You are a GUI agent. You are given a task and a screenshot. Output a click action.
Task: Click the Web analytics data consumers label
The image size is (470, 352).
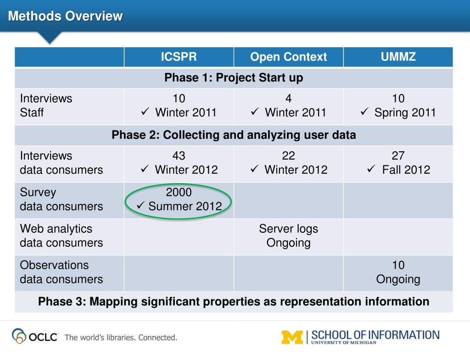pyautogui.click(x=62, y=236)
